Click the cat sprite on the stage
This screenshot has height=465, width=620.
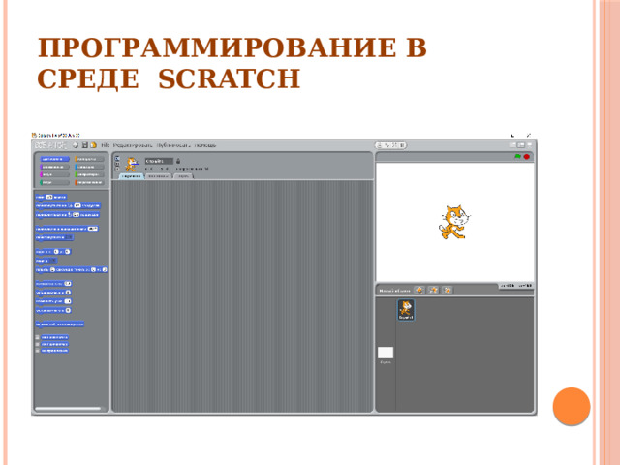coord(454,222)
